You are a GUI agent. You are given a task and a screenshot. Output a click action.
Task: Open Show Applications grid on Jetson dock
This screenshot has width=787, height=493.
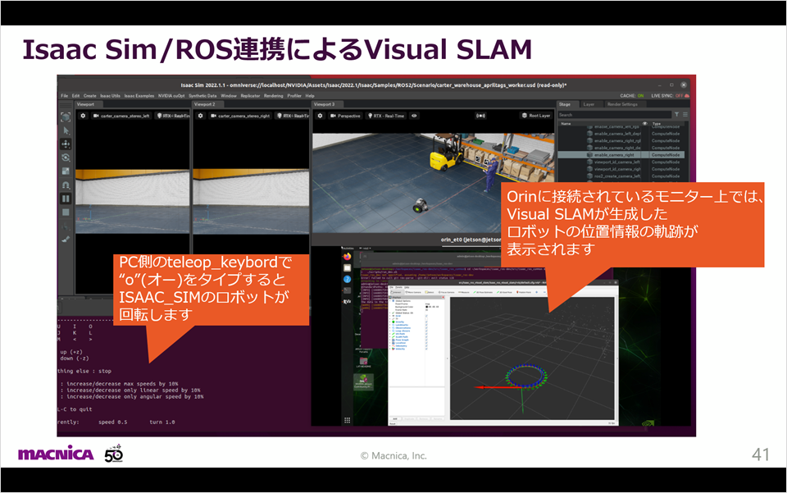348,420
